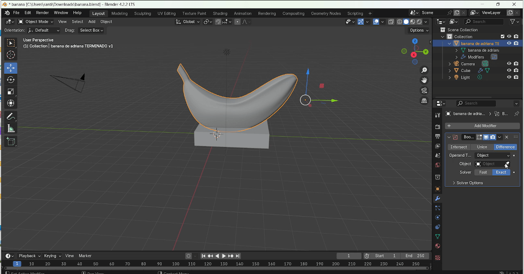The height and width of the screenshot is (274, 524).
Task: Switch to the Modeling workspace tab
Action: tap(119, 13)
